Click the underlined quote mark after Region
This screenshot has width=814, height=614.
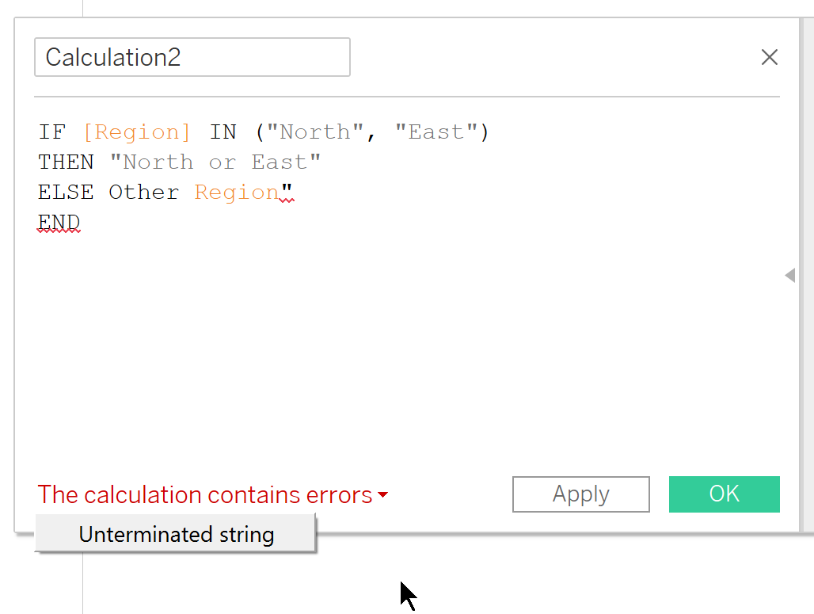coord(287,191)
